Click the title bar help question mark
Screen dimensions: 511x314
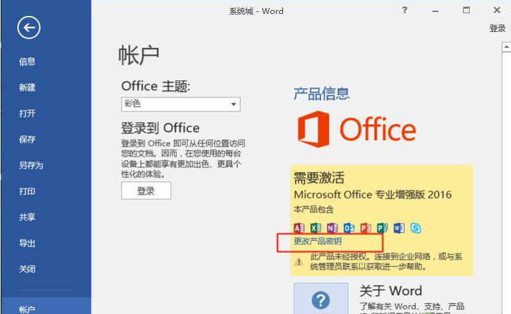pyautogui.click(x=405, y=10)
